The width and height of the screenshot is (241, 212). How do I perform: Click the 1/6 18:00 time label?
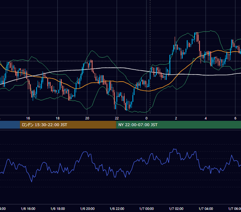tap(58, 209)
